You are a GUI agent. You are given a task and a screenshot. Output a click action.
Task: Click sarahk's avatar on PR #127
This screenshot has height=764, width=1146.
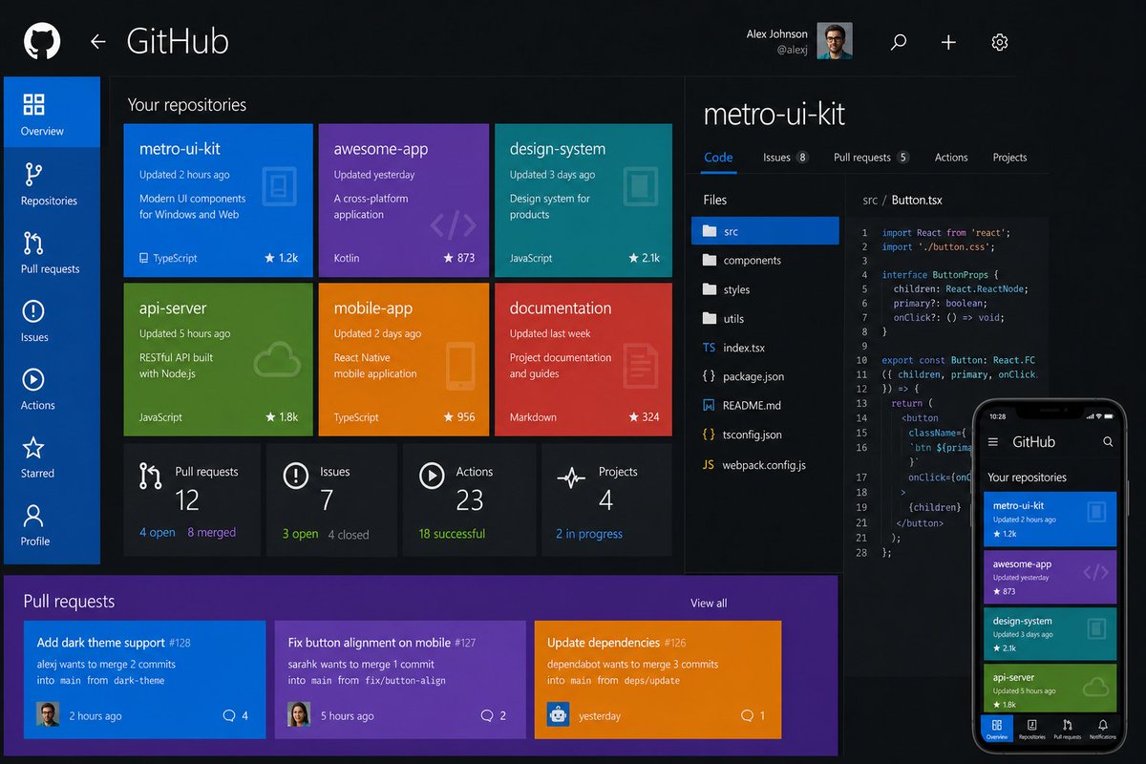pyautogui.click(x=299, y=714)
